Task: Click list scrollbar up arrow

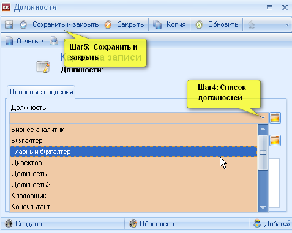Action: tap(263, 129)
